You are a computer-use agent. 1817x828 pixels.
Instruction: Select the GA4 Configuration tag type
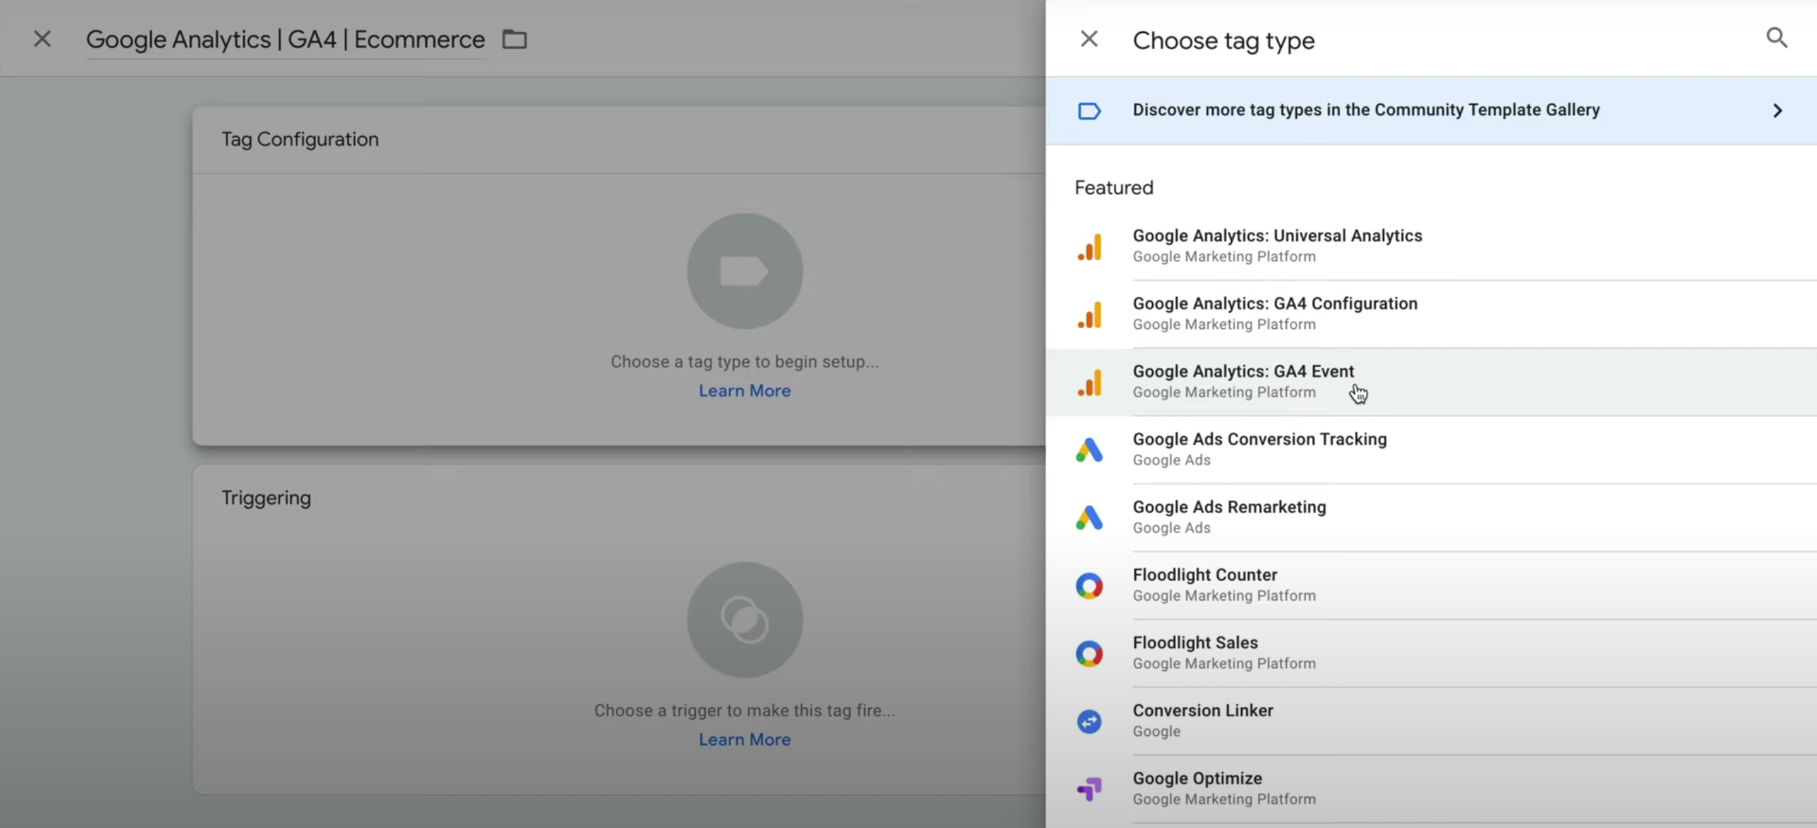1275,313
